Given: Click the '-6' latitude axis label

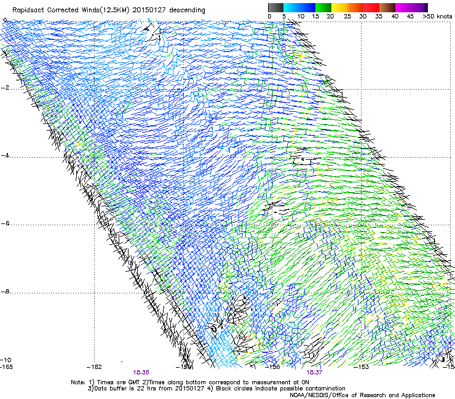Looking at the screenshot, I should pyautogui.click(x=5, y=223).
